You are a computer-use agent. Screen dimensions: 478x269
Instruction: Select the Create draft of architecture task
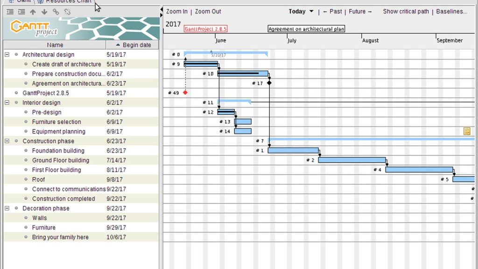[66, 64]
